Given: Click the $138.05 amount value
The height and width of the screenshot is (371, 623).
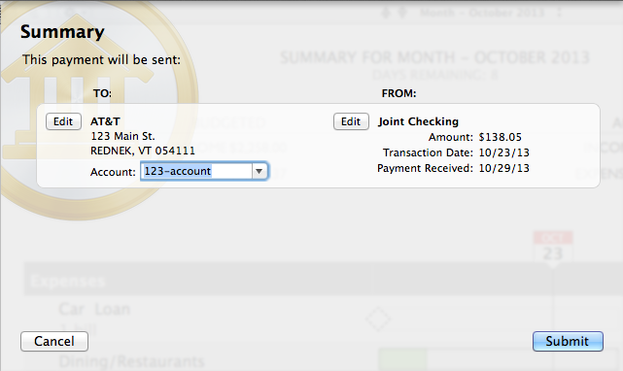Looking at the screenshot, I should pyautogui.click(x=500, y=137).
